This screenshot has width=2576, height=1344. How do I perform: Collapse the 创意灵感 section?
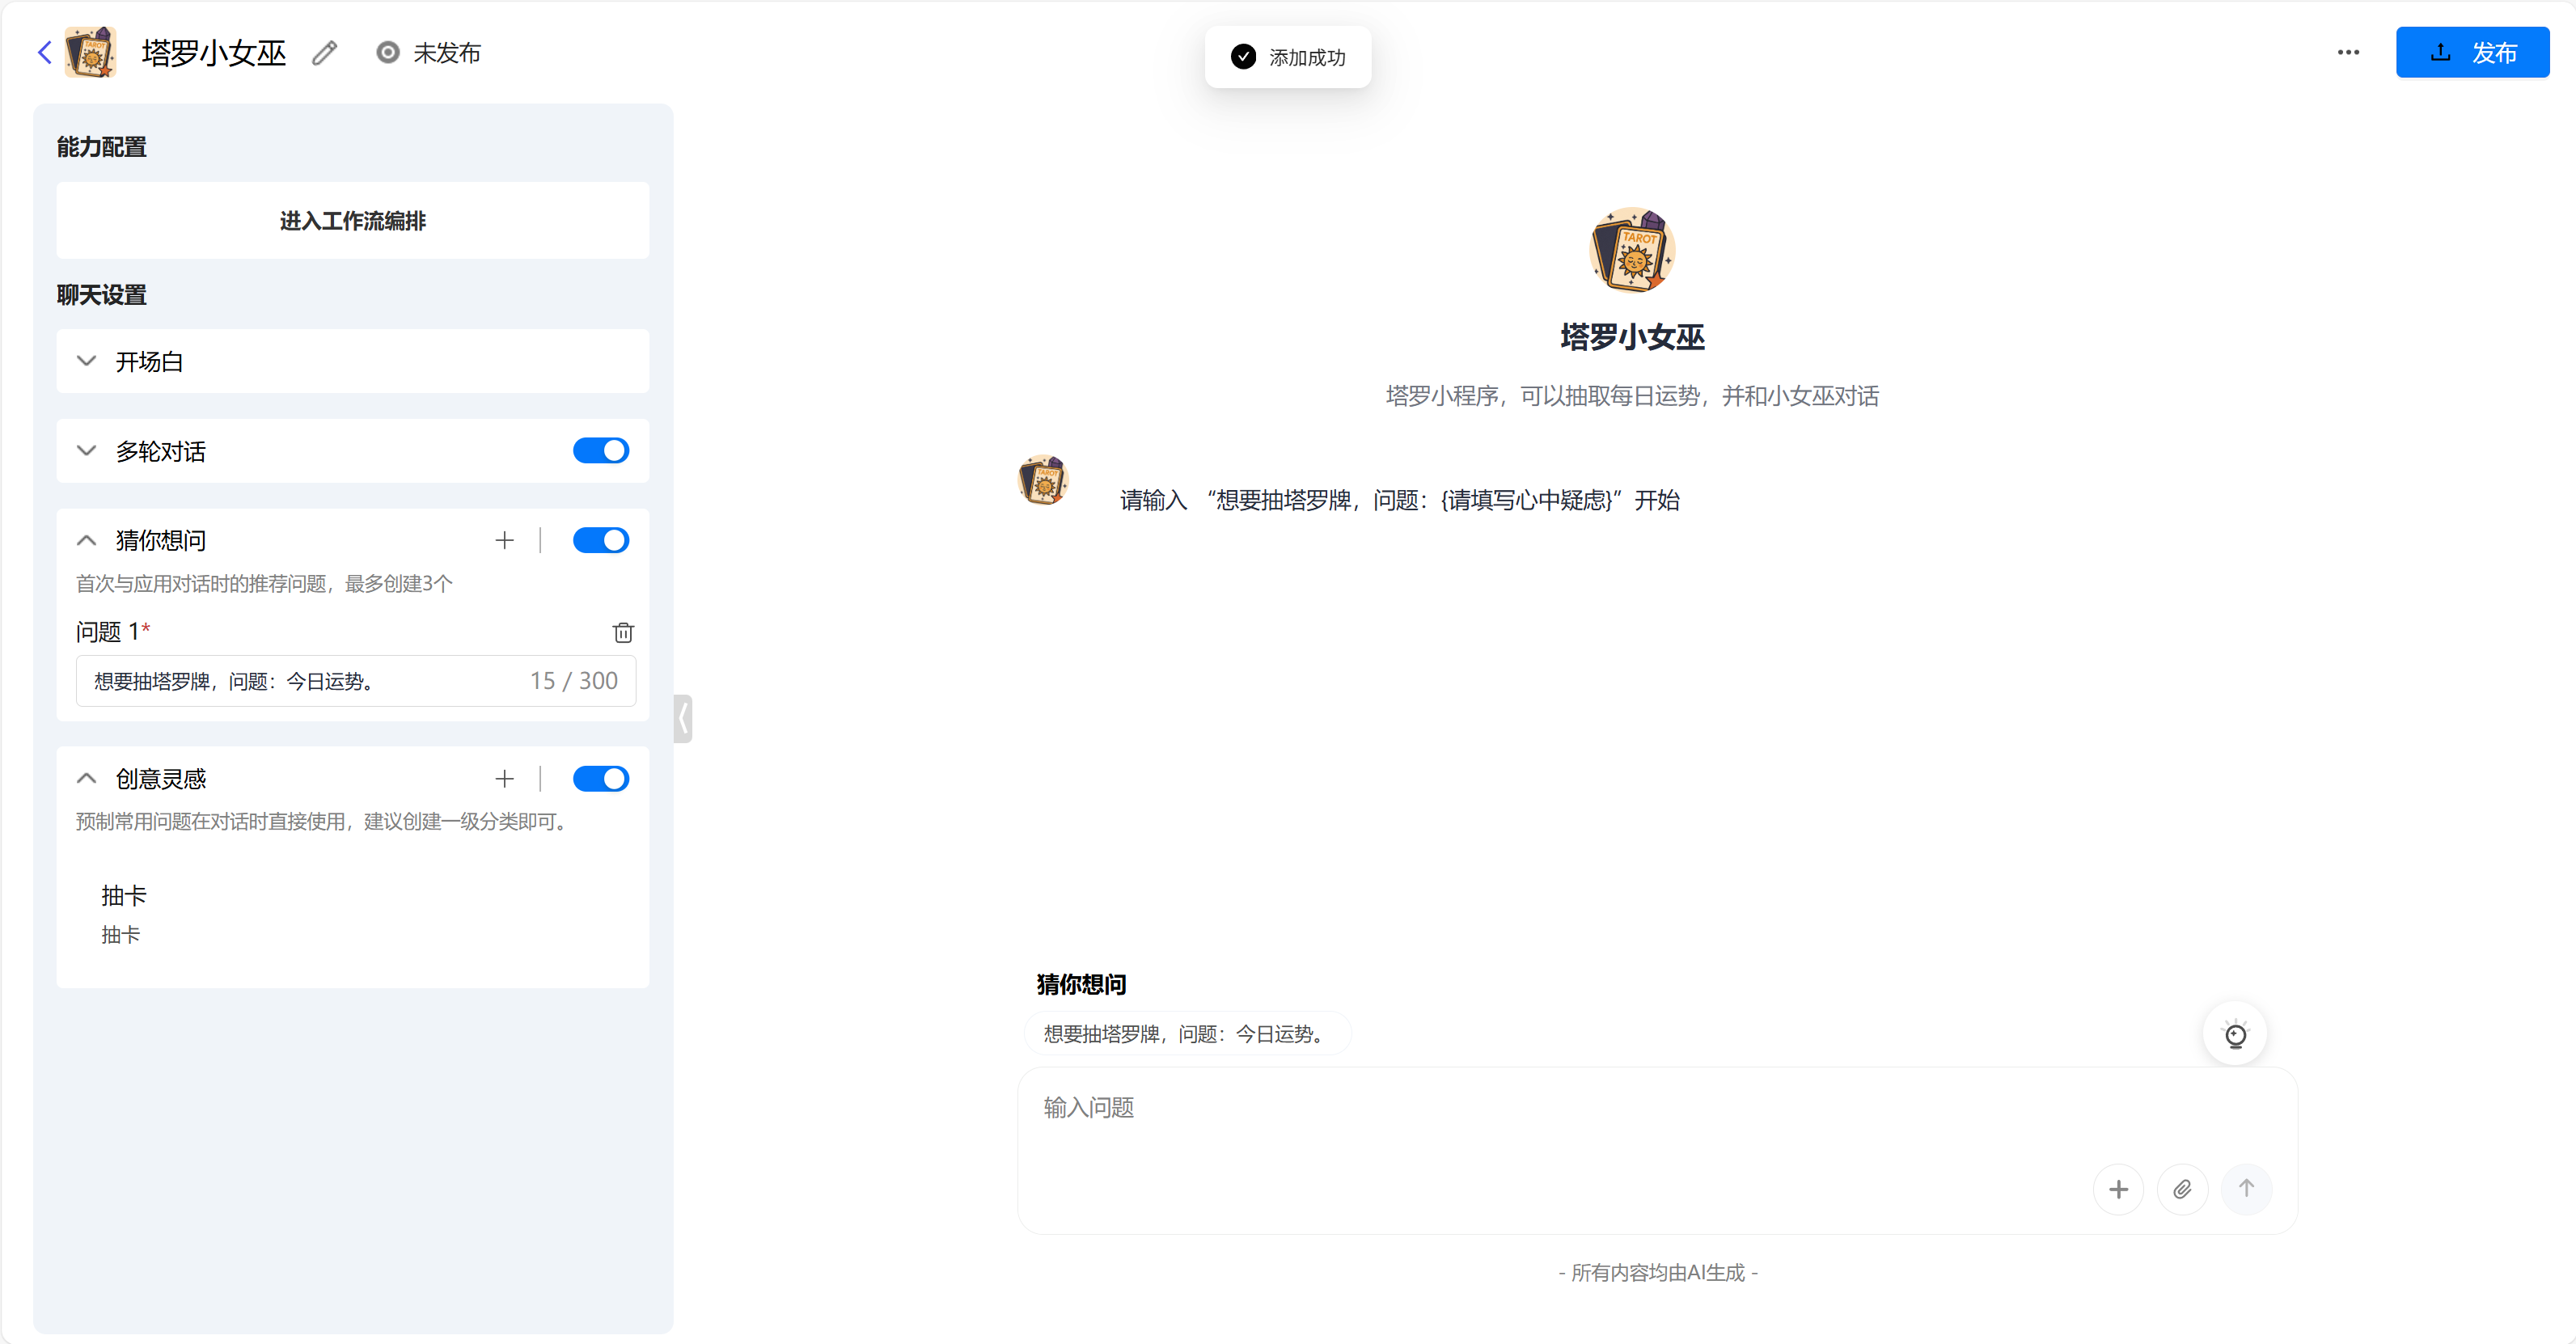pyautogui.click(x=86, y=778)
